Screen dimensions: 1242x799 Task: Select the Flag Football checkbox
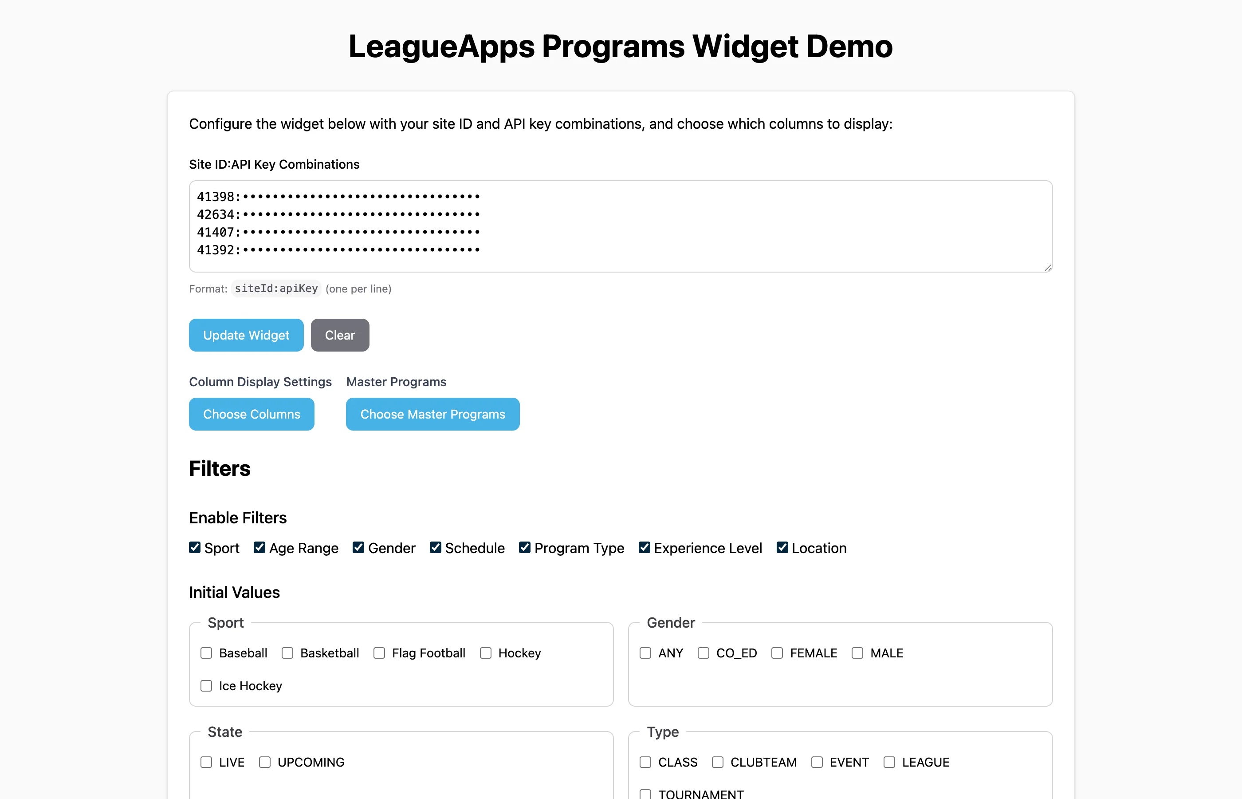[x=379, y=653]
